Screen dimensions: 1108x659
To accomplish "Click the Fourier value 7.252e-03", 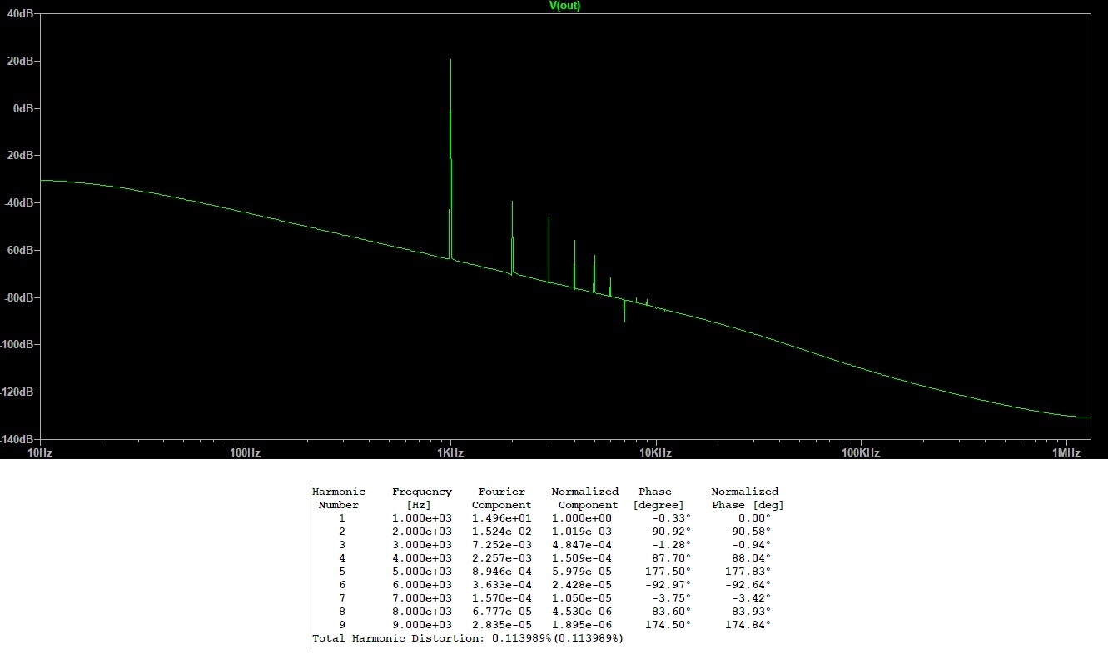I will tap(502, 545).
